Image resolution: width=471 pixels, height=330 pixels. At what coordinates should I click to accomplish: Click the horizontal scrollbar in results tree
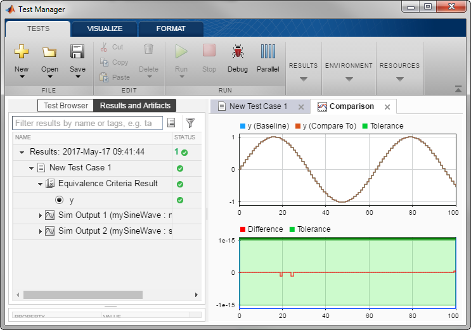coord(82,295)
